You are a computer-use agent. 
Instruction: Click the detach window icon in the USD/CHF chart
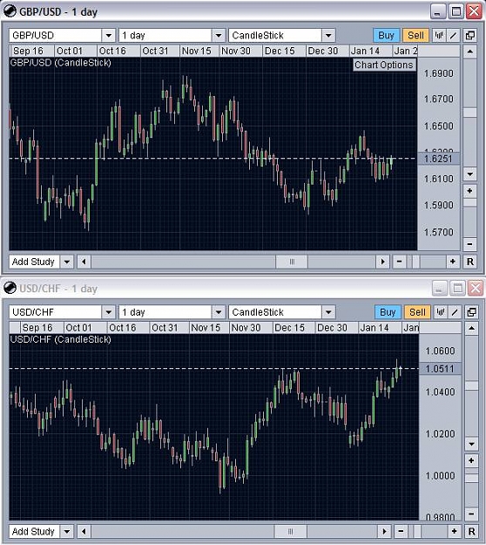tap(471, 312)
